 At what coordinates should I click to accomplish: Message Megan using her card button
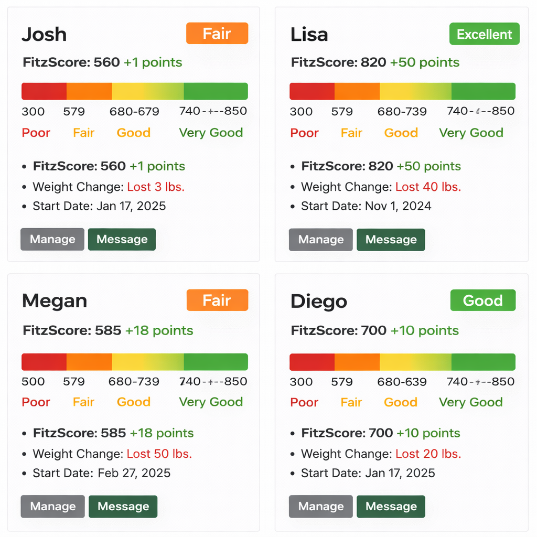point(123,506)
